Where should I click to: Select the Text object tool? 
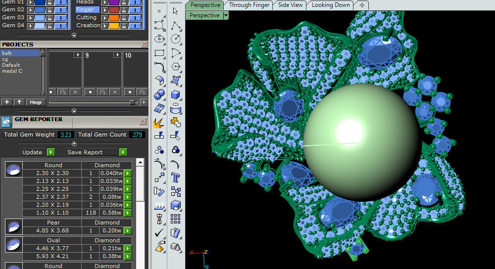click(x=176, y=178)
